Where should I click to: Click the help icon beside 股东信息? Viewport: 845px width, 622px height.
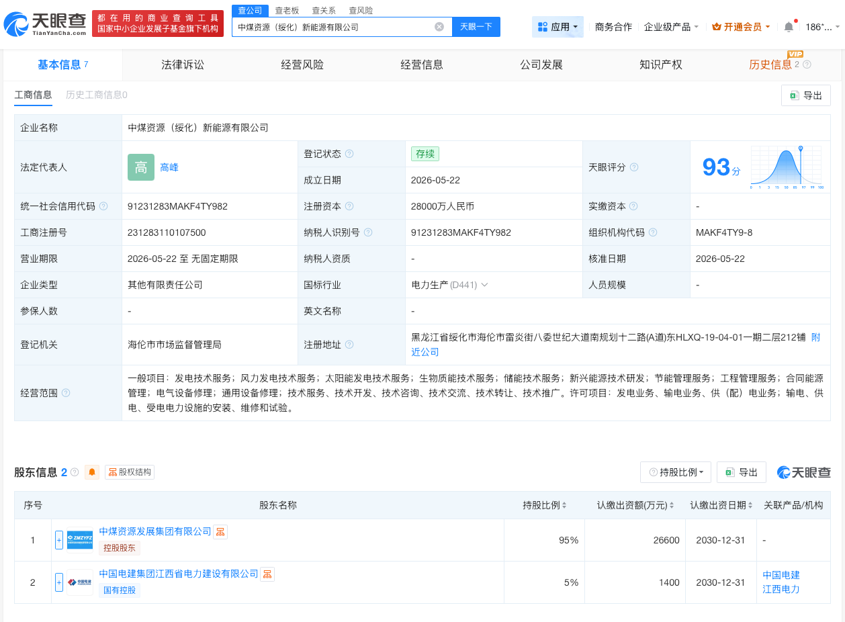[x=75, y=472]
